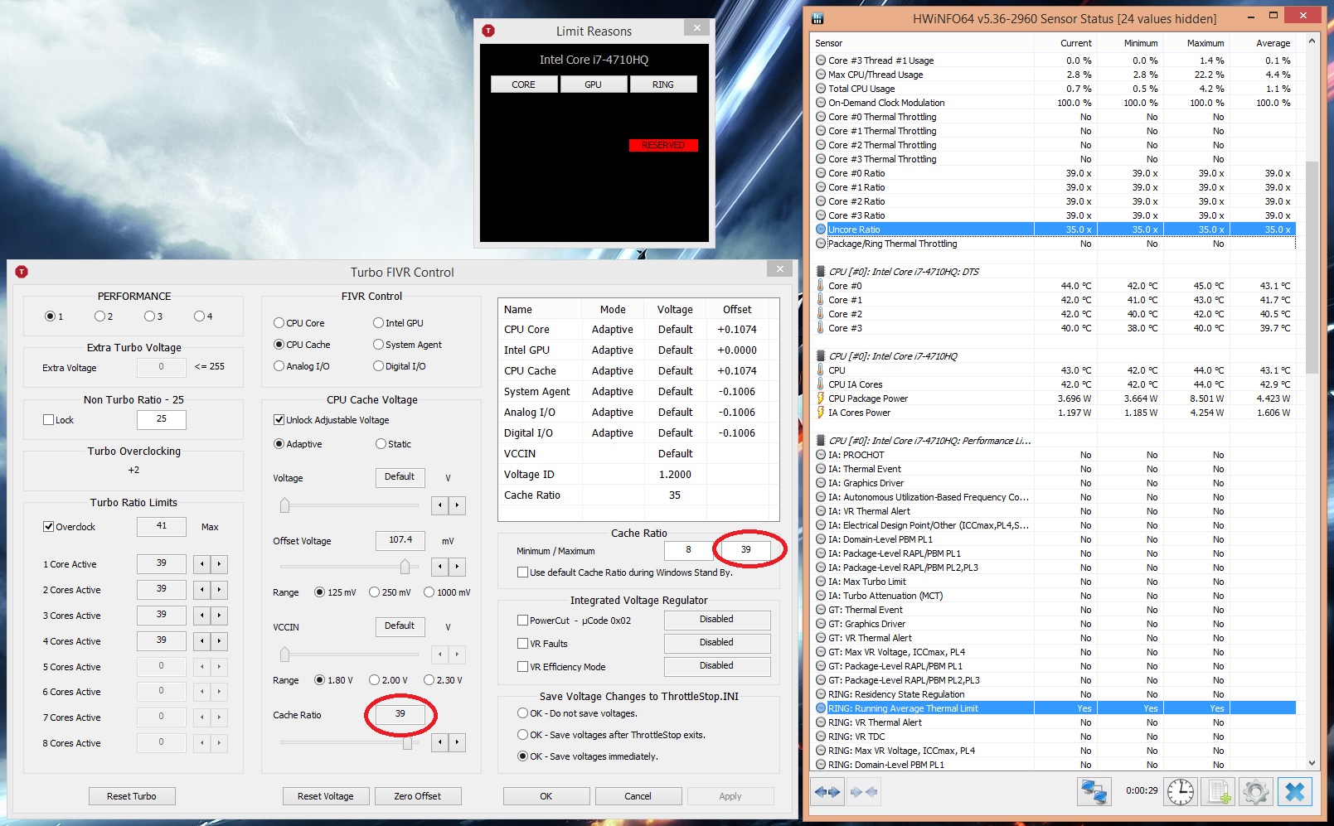The image size is (1334, 826).
Task: Reset the HWiNFO timer with clock icon
Action: tap(1180, 792)
